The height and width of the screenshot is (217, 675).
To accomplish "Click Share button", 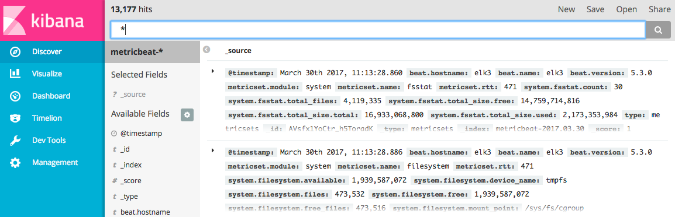I will (x=660, y=9).
